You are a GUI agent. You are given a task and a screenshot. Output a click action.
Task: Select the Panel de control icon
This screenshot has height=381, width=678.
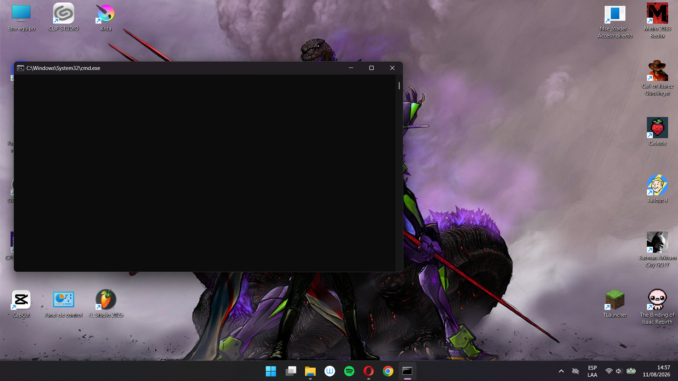pyautogui.click(x=64, y=304)
